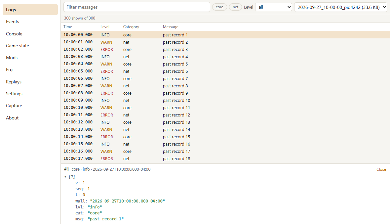Click the ERROR level at 10:00:02.000

click(107, 49)
